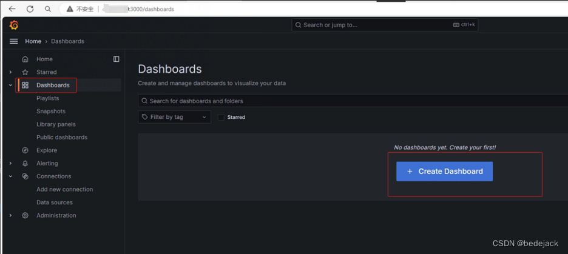Open Administration in the sidebar
Screen dimensions: 568x254
(x=56, y=215)
